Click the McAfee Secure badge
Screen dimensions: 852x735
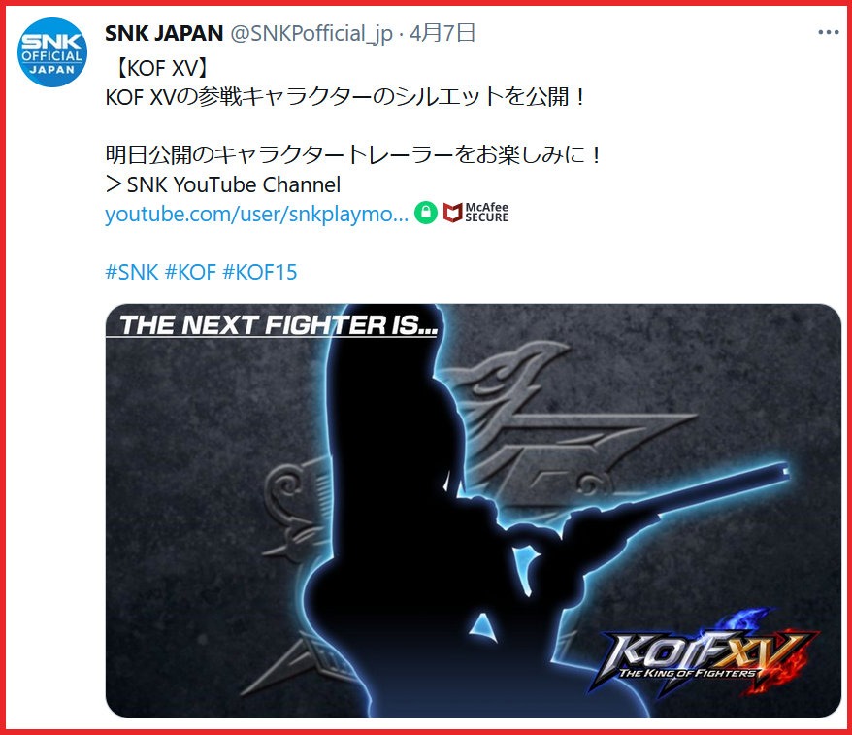(x=476, y=213)
